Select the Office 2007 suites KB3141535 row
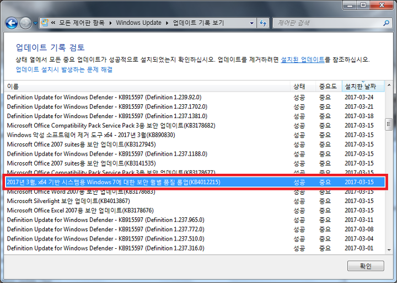 point(195,163)
